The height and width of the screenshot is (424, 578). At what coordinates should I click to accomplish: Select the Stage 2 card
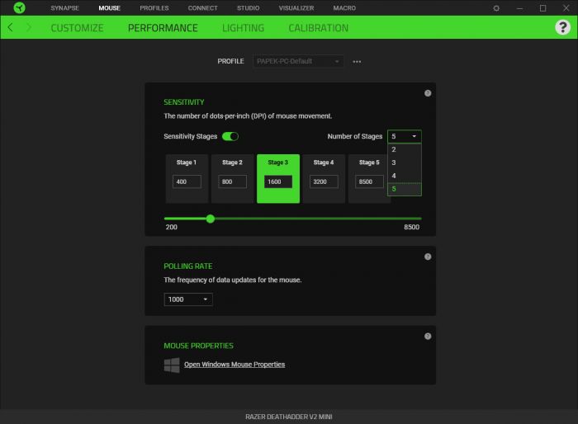(x=233, y=179)
